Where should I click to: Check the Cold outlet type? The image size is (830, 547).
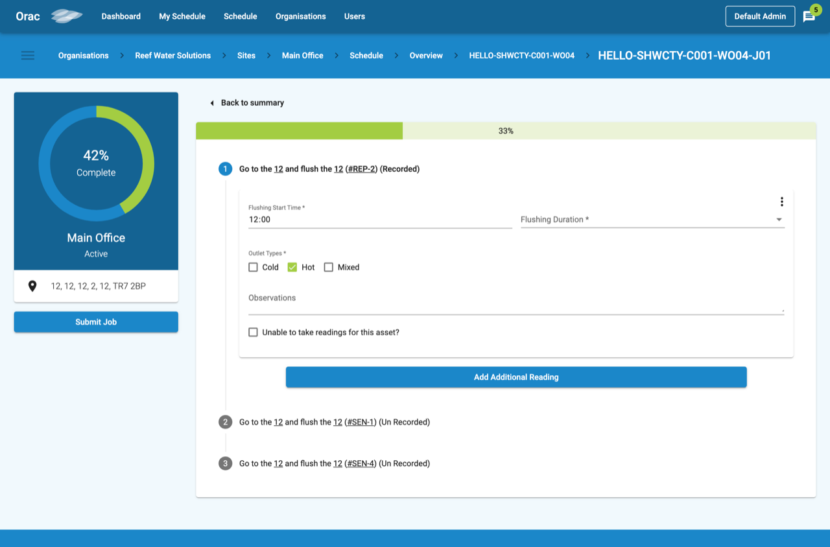[x=254, y=267]
